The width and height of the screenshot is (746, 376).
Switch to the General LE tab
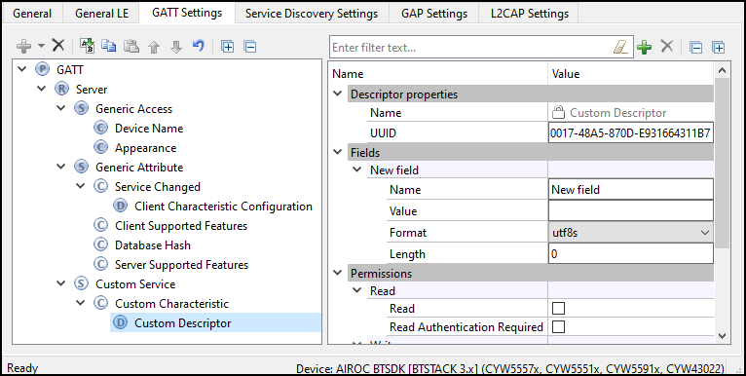(x=102, y=14)
